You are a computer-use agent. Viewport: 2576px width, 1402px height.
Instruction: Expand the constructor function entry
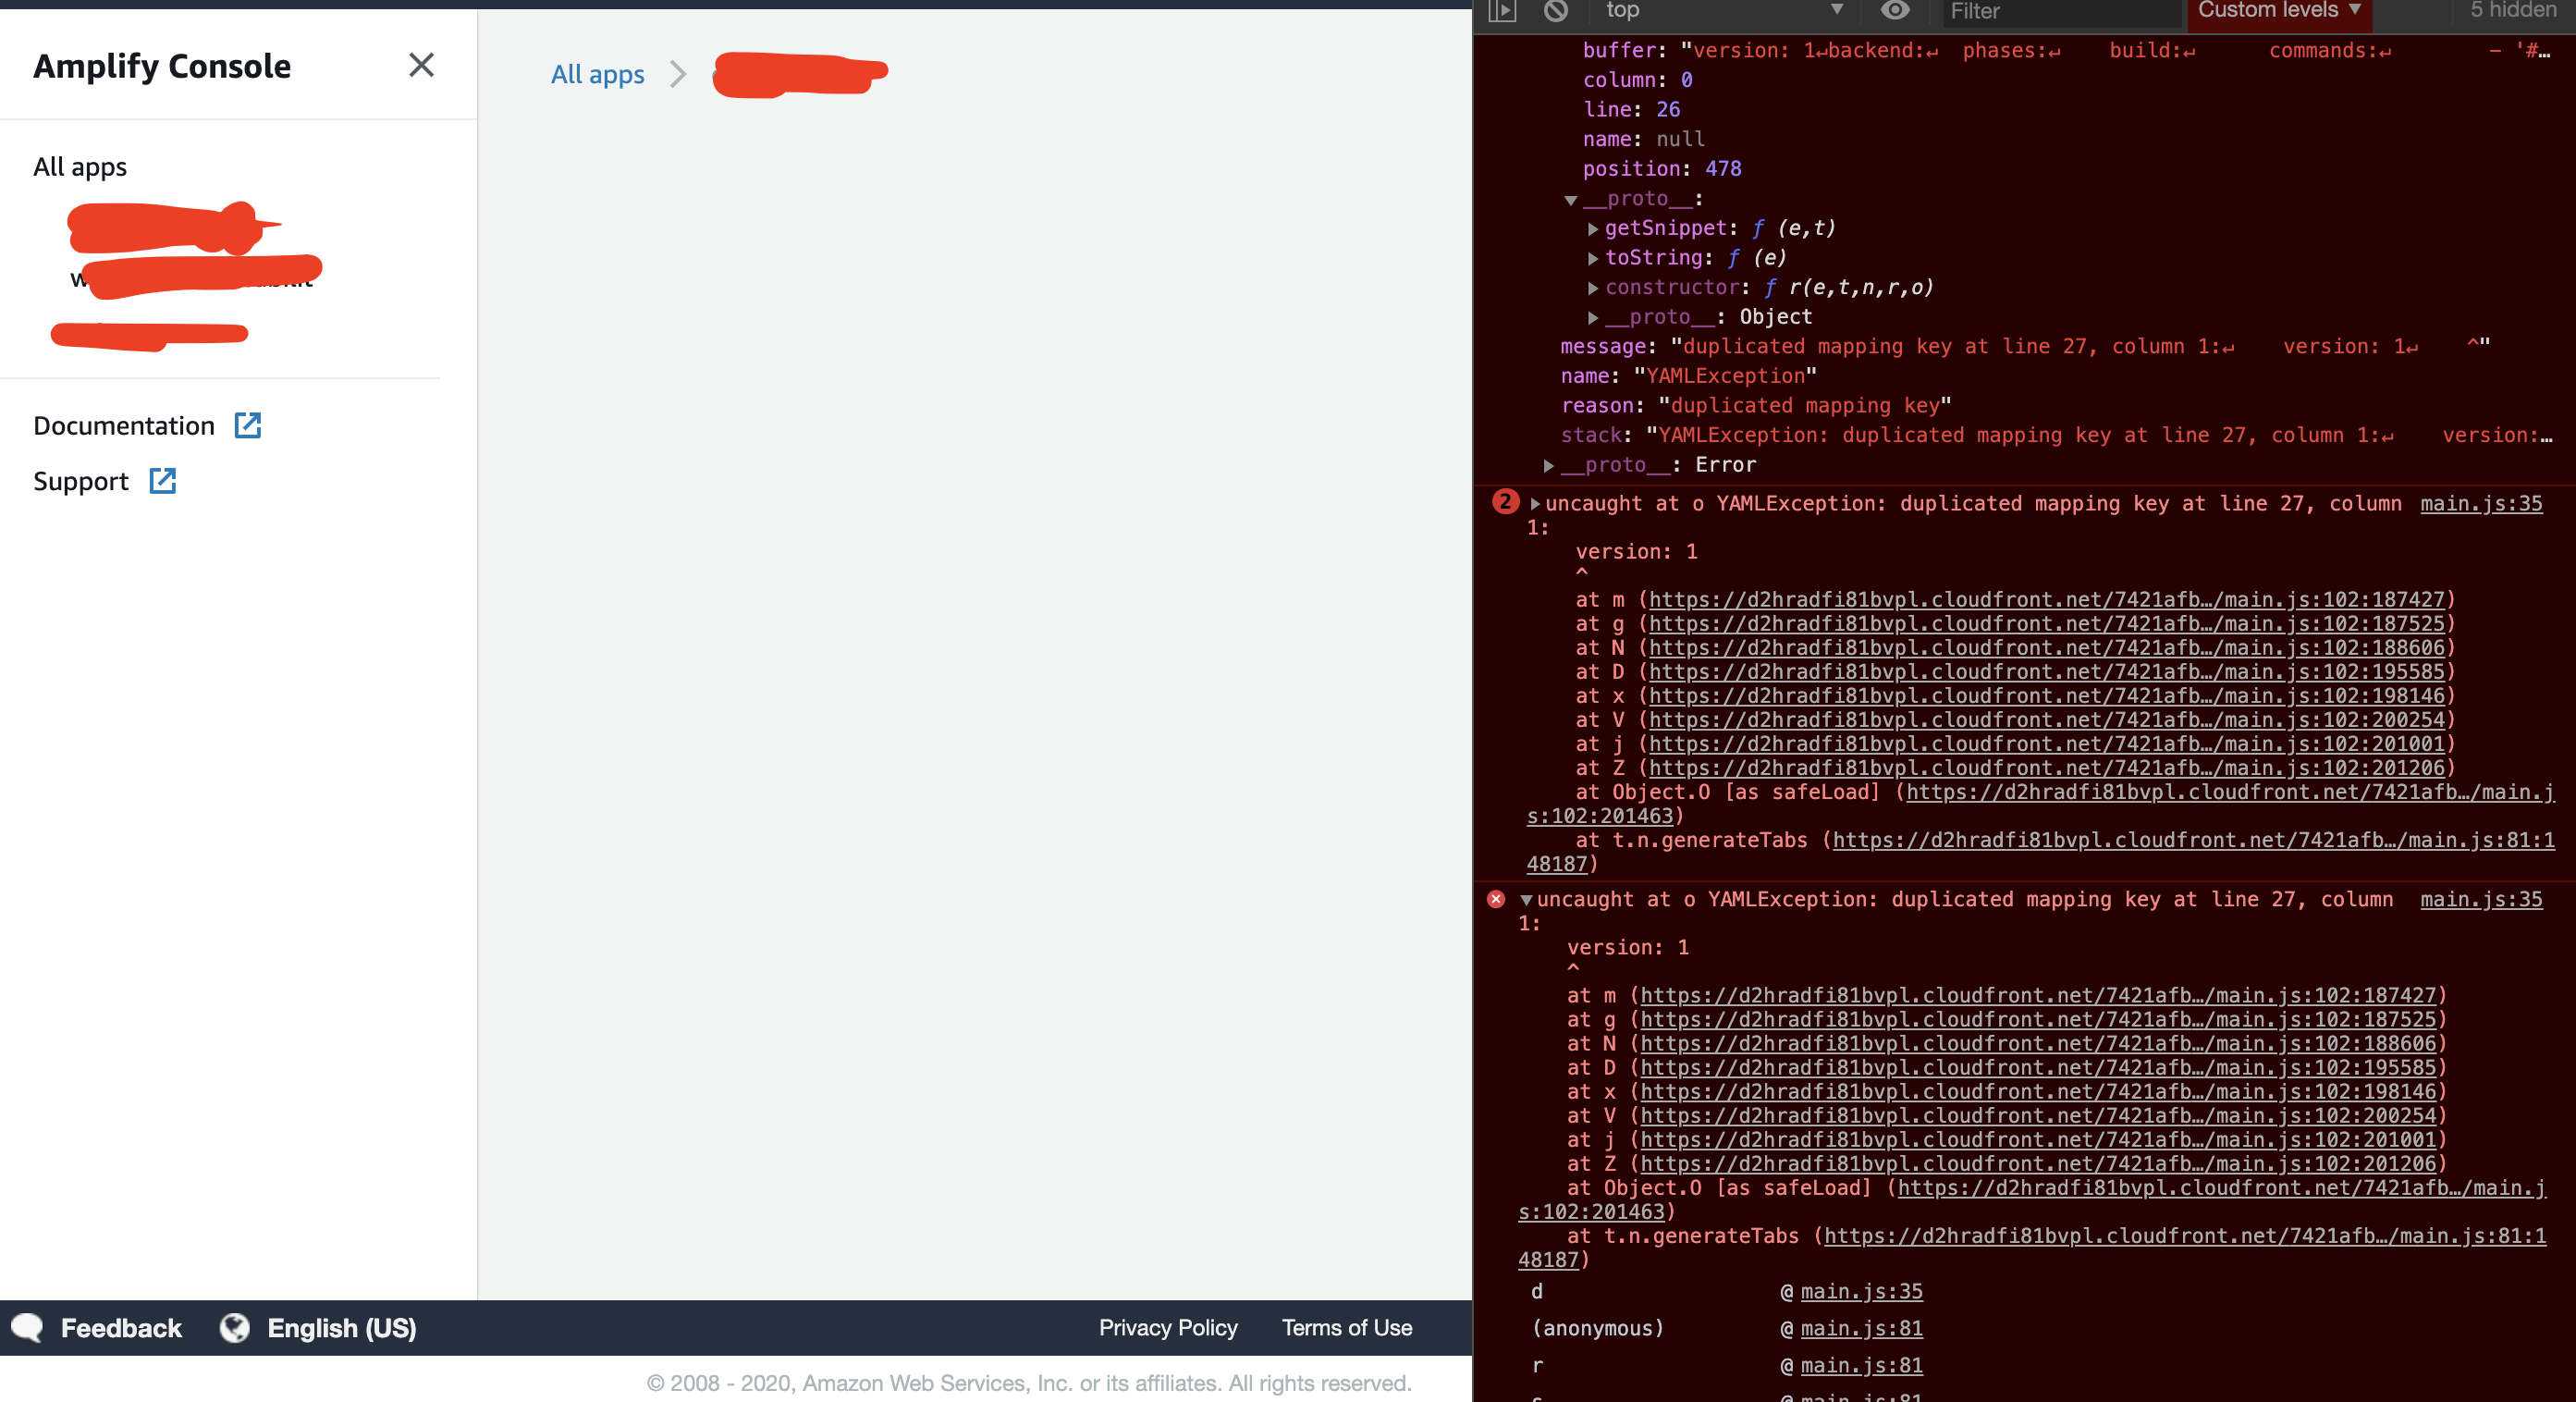(x=1593, y=288)
